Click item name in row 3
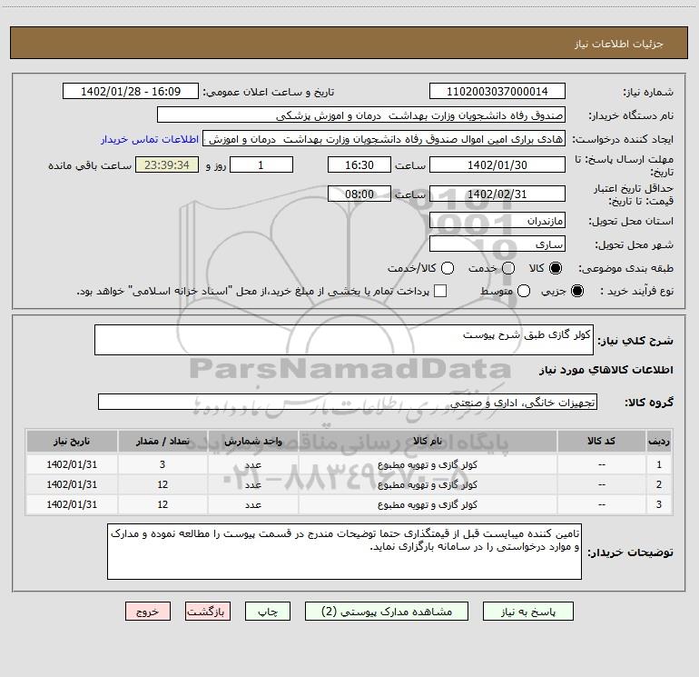 (x=428, y=504)
